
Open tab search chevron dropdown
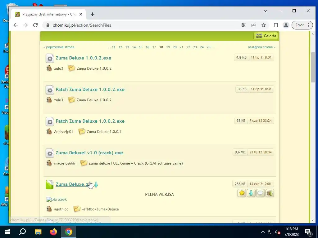pyautogui.click(x=266, y=11)
